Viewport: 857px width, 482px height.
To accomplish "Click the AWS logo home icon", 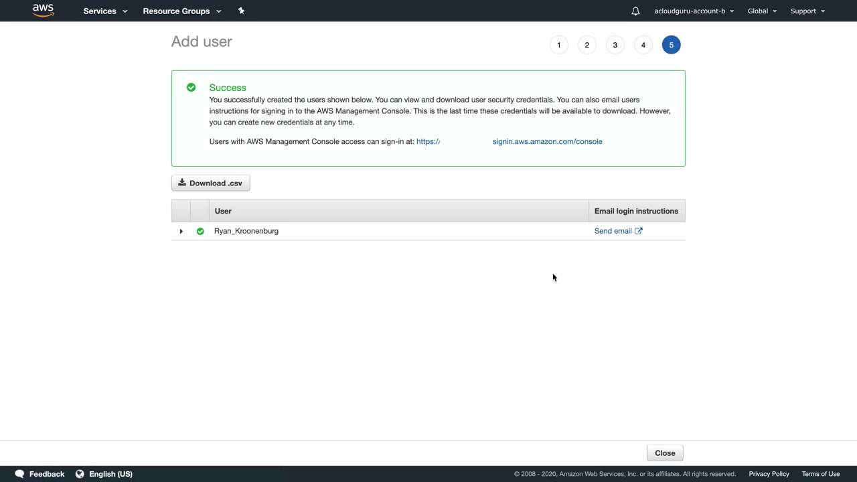I will [x=43, y=11].
